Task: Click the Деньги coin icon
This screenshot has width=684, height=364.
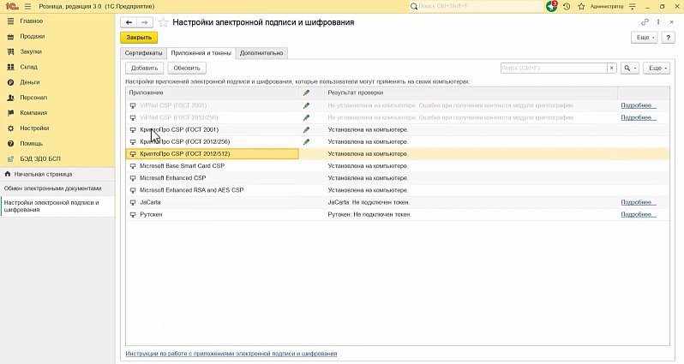Action: [11, 82]
